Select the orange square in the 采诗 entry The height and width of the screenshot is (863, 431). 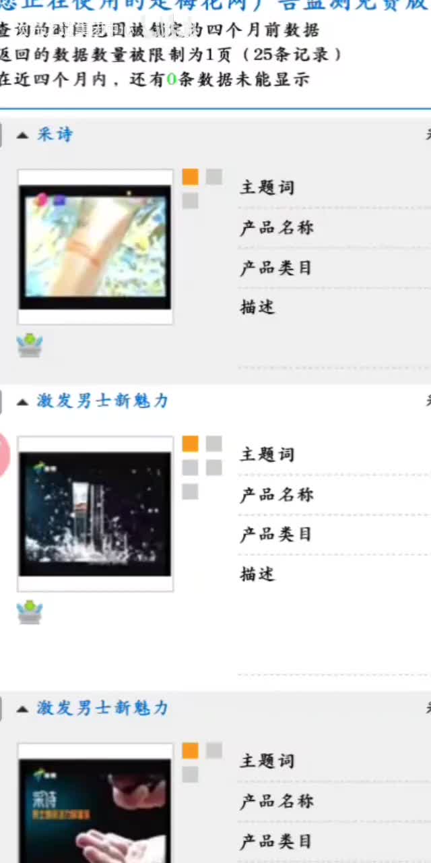pyautogui.click(x=191, y=177)
